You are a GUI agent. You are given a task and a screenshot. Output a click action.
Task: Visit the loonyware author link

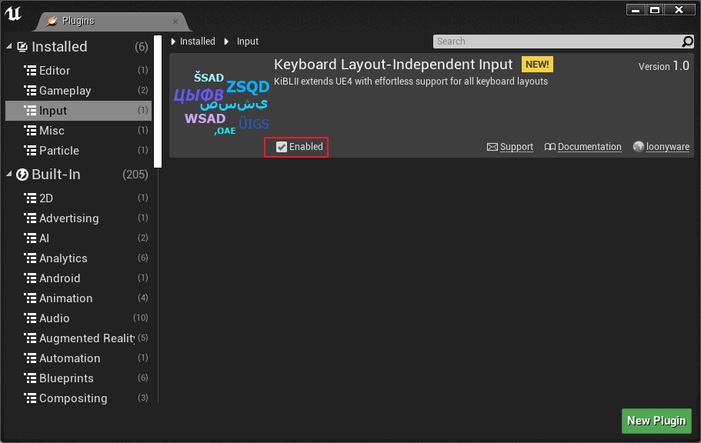pyautogui.click(x=667, y=147)
